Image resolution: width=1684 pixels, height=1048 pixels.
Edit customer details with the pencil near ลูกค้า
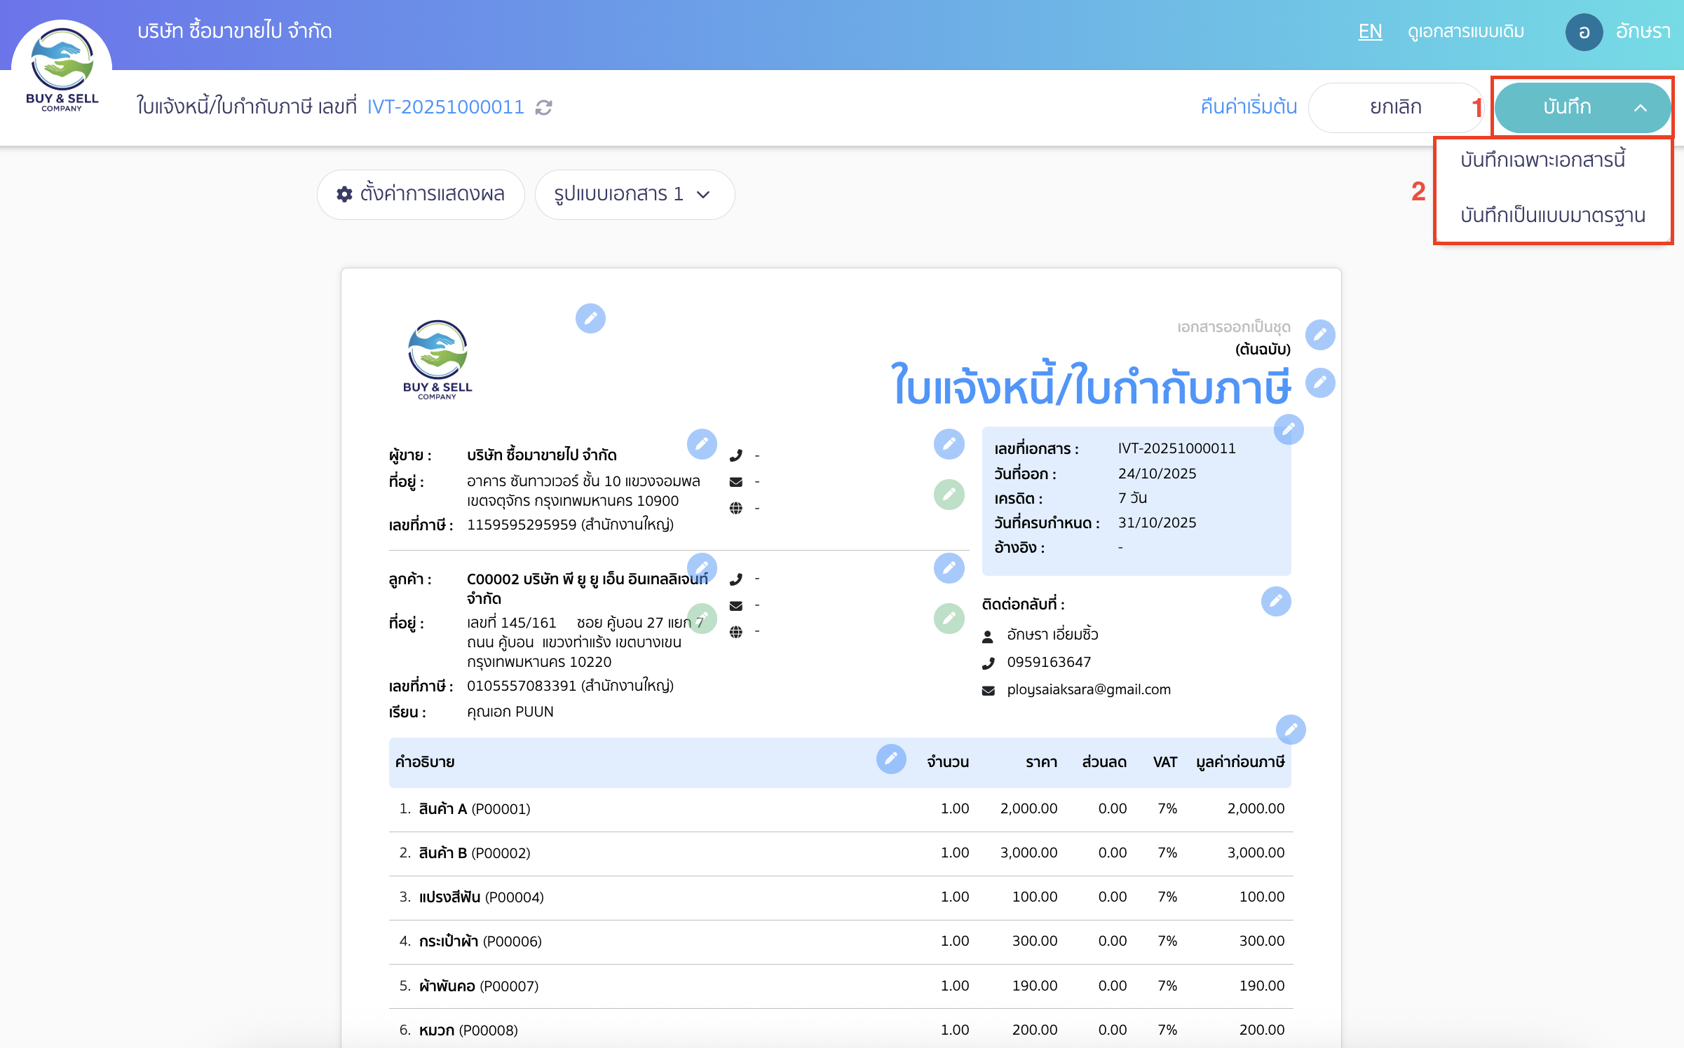[703, 567]
